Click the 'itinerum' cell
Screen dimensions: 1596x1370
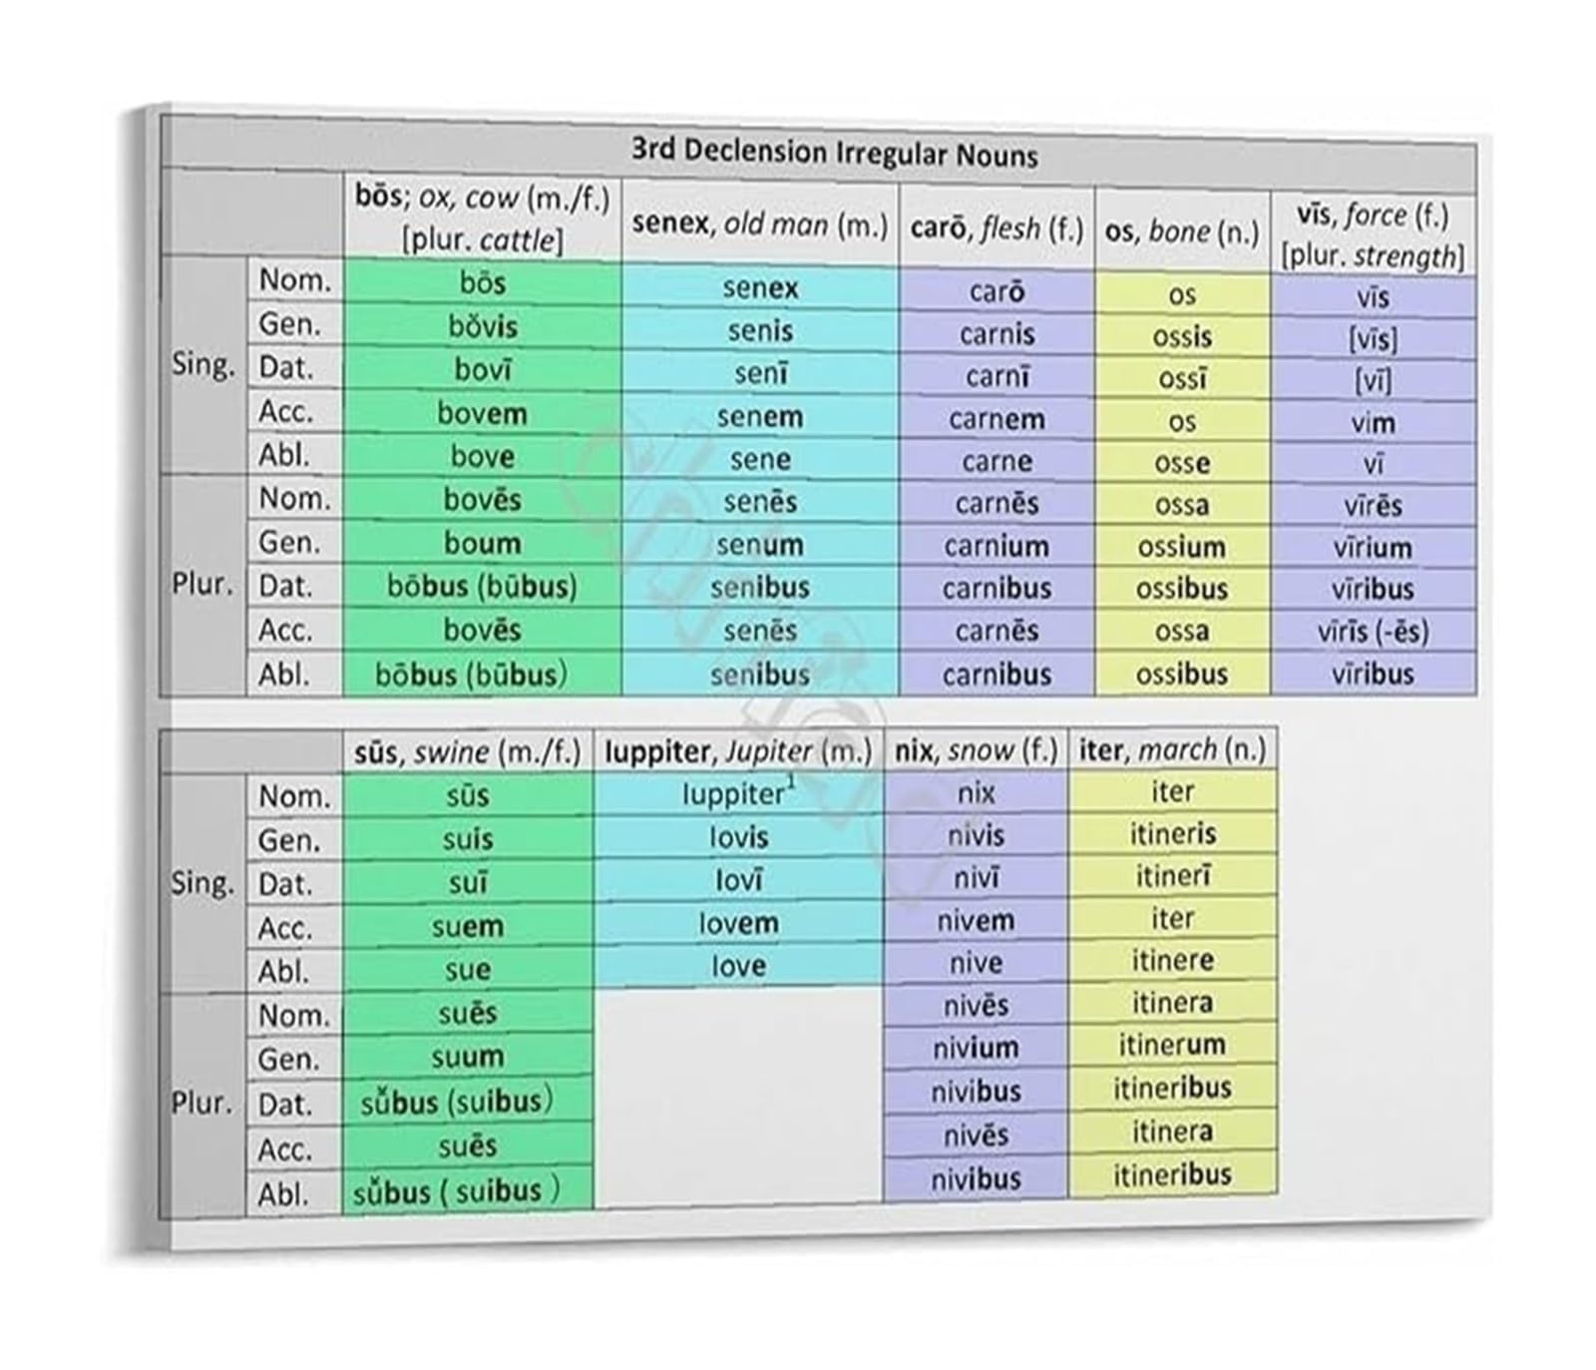(x=1172, y=1045)
